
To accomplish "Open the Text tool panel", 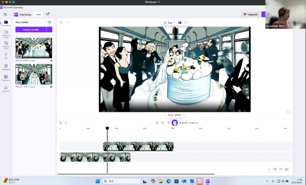I will (x=6, y=56).
